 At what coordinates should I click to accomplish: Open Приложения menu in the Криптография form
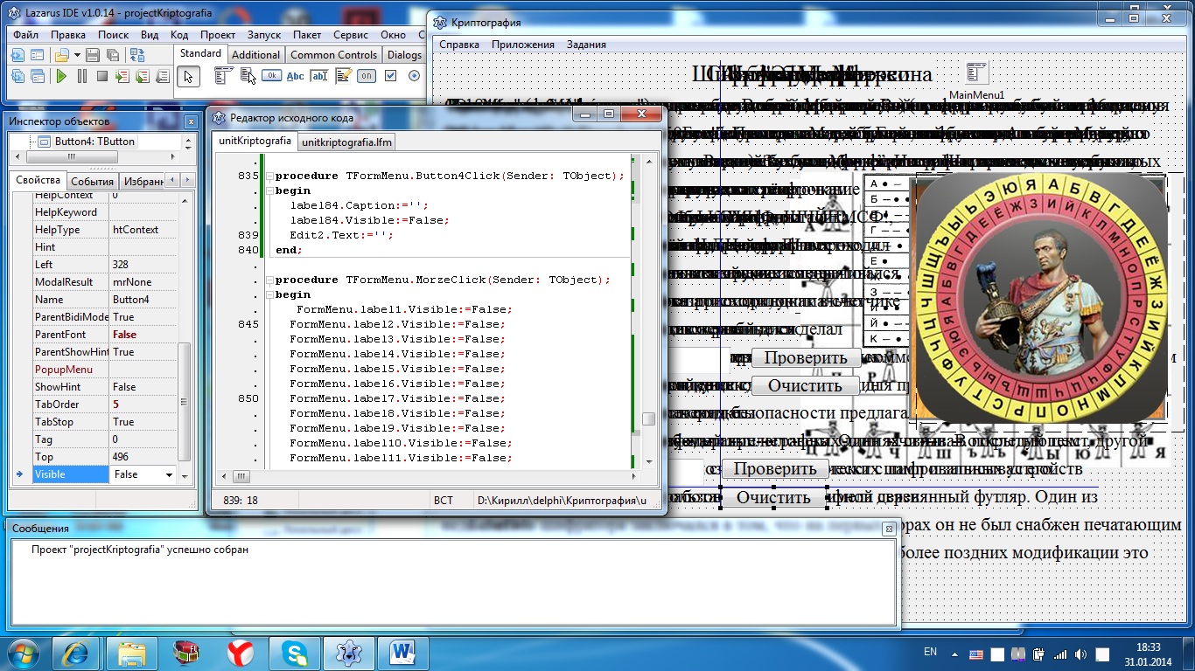(523, 45)
